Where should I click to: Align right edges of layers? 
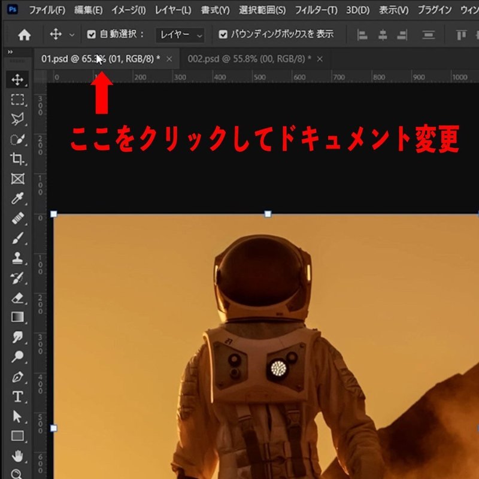tap(402, 35)
